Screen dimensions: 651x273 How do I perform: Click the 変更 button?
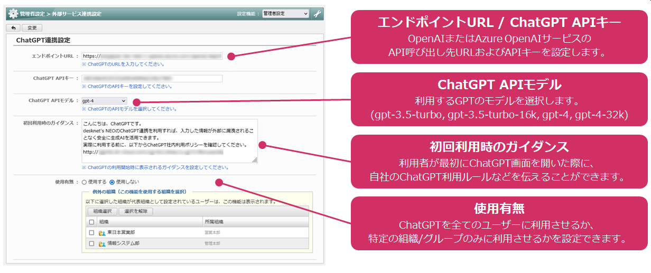click(x=32, y=27)
